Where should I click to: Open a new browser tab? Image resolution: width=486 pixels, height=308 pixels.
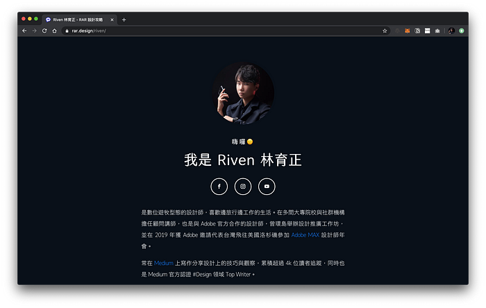click(124, 20)
